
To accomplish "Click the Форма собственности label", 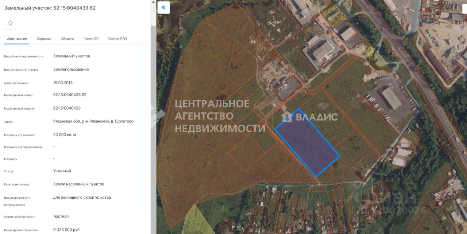I will tap(20, 217).
